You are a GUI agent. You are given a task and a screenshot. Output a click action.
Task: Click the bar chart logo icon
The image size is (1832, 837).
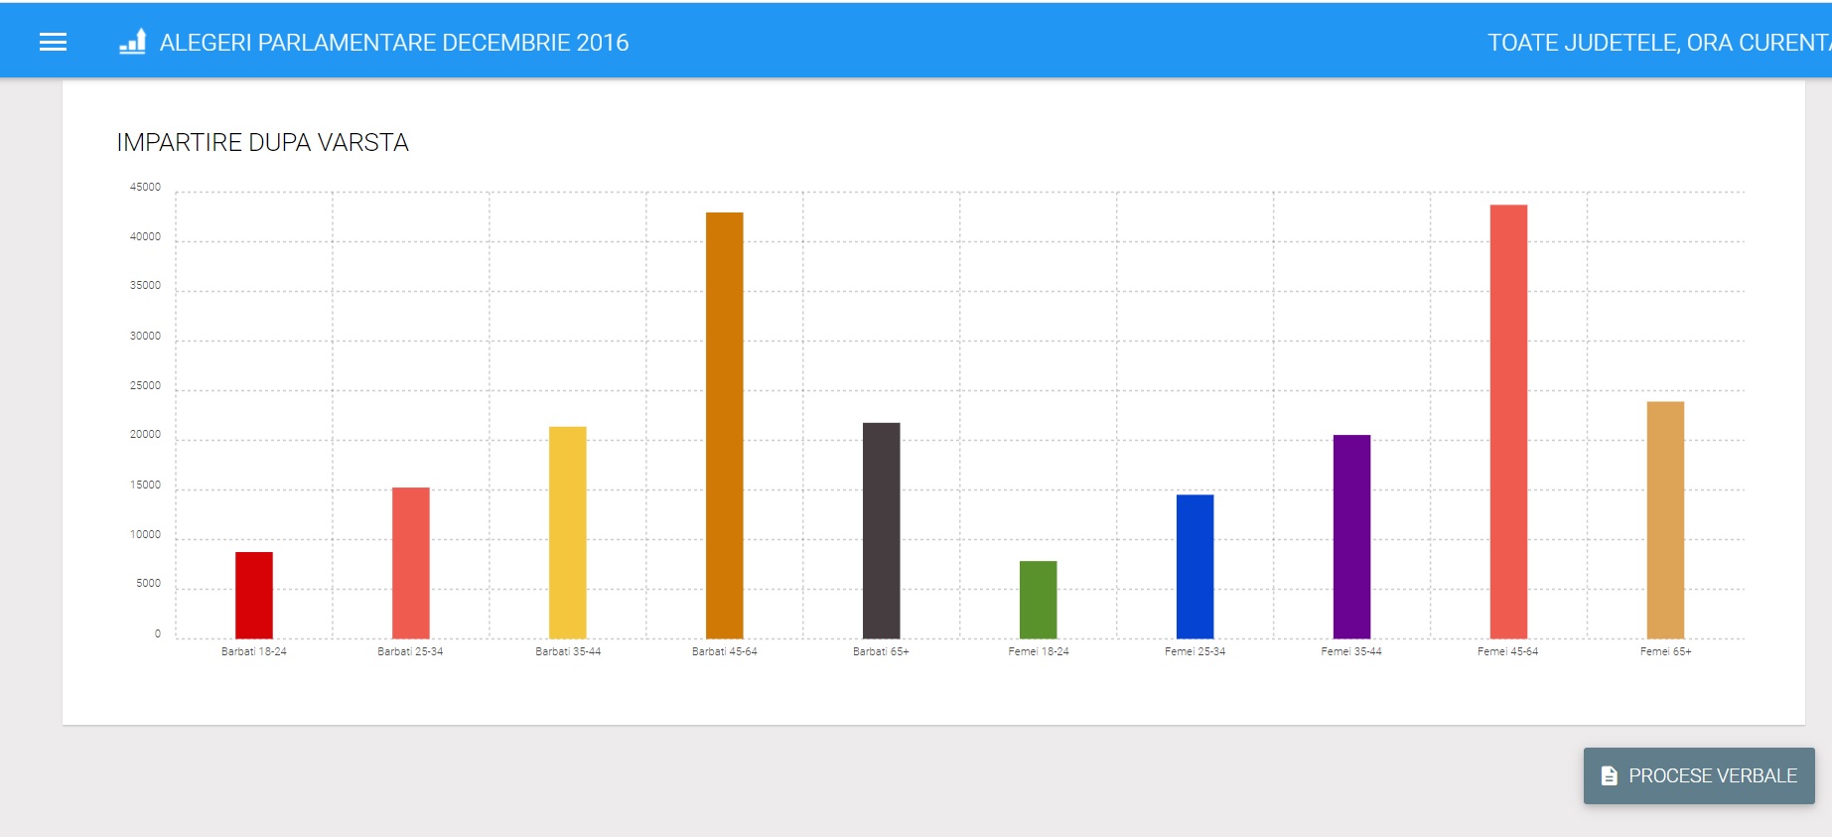(x=132, y=42)
